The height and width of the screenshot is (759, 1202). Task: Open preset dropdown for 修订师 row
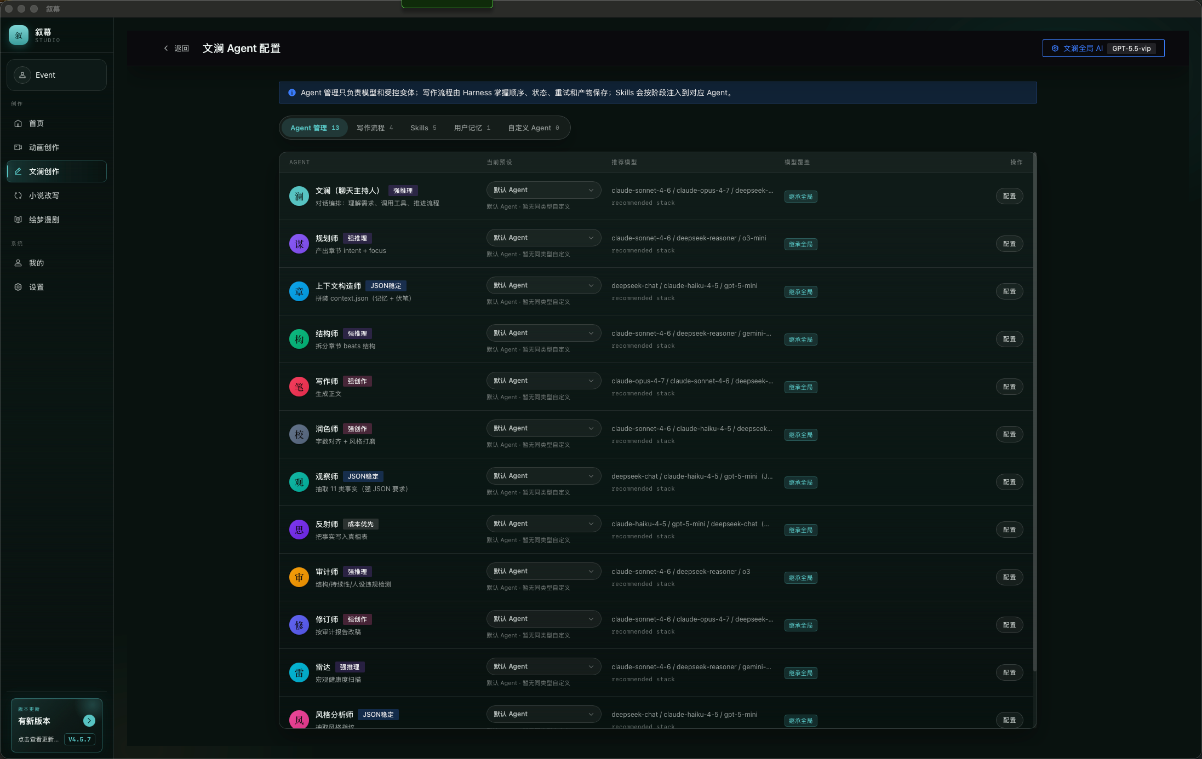coord(543,619)
